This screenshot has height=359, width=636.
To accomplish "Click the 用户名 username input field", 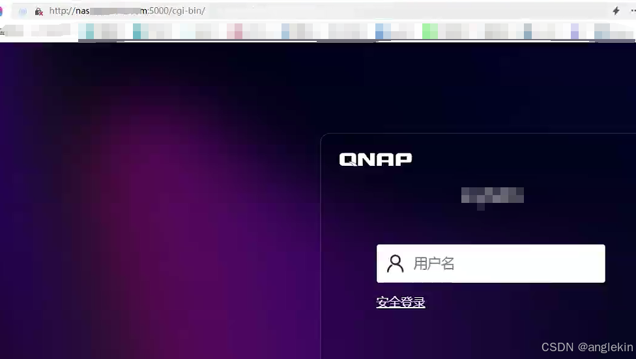I will (491, 263).
